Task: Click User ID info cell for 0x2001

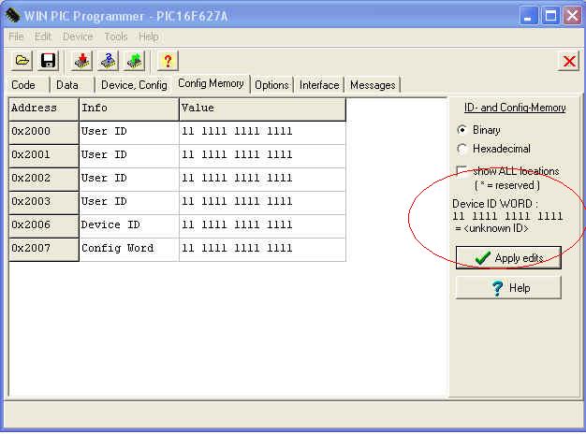Action: tap(129, 156)
